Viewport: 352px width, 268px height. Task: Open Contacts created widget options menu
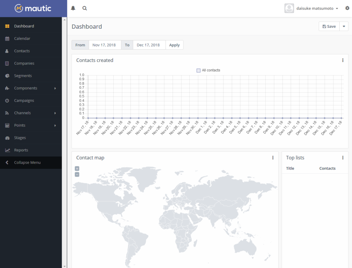pos(342,60)
